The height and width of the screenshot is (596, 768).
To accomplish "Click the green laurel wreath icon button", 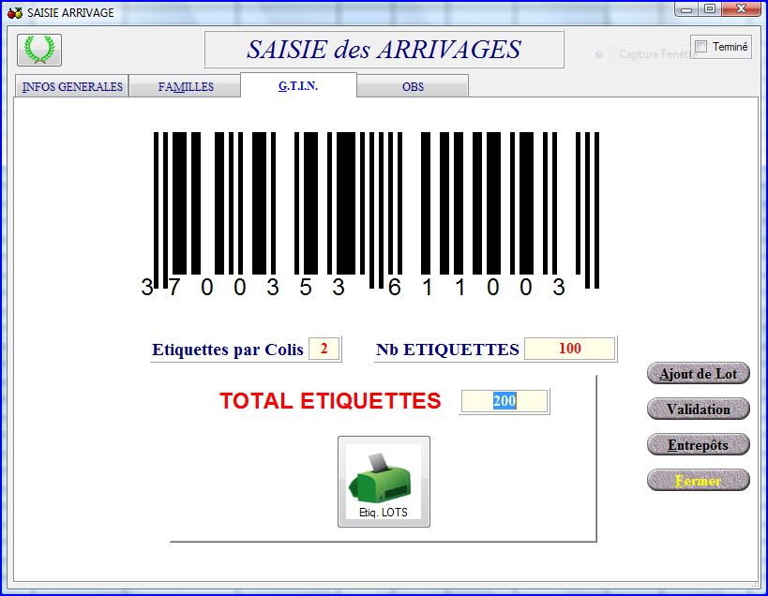I will coord(39,50).
